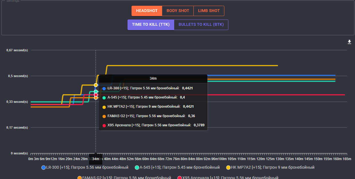The image size is (355, 179).
Task: Click the red X95 data point at 34m
Action: [96, 95]
